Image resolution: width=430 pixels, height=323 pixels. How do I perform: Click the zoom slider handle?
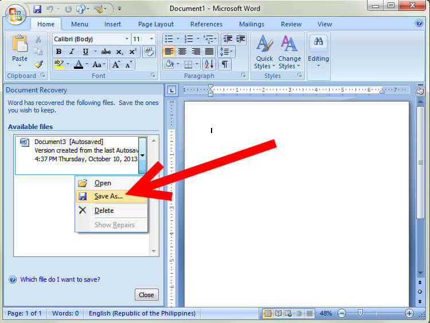[360, 313]
